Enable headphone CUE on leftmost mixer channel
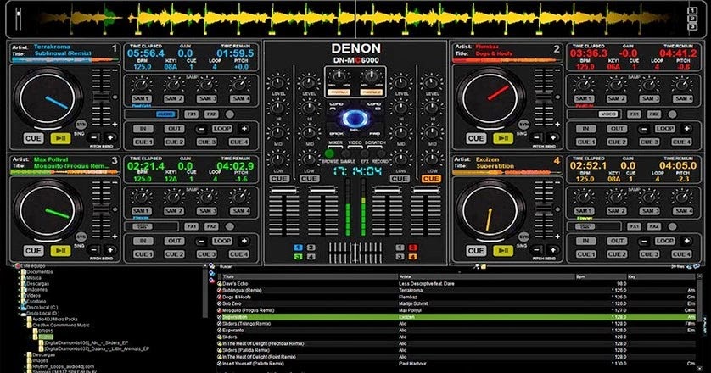Screen dimensions: 711x373 pos(279,179)
